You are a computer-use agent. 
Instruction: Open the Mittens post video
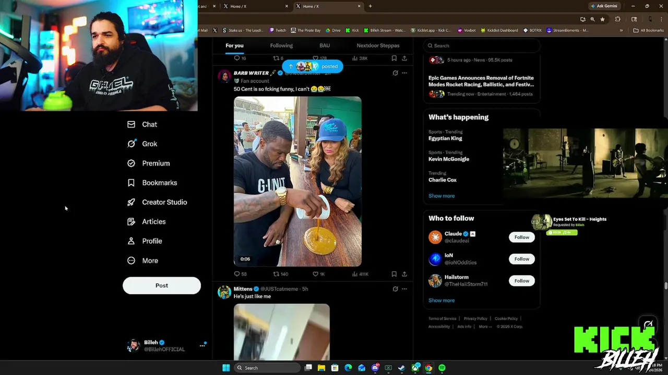point(282,332)
